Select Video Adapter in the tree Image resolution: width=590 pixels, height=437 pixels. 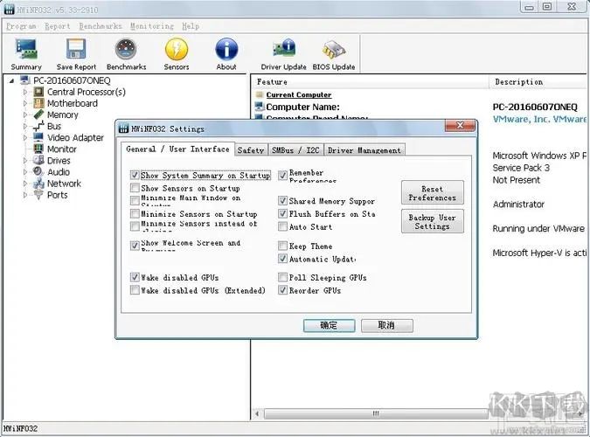75,137
